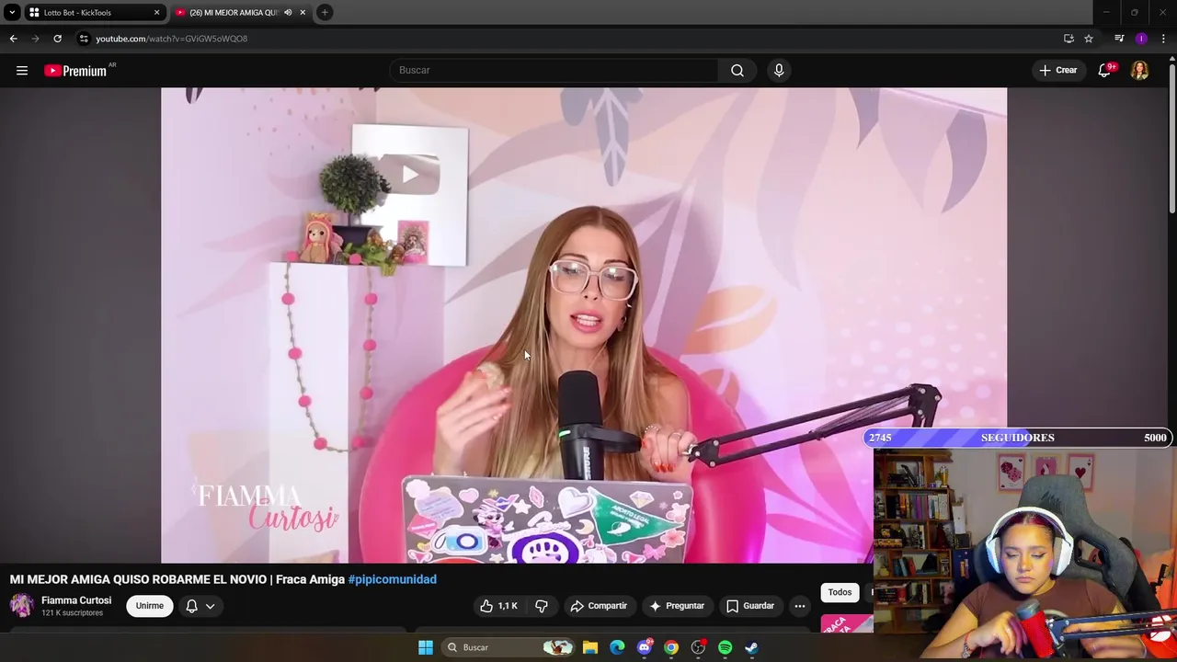Open Discord from taskbar
This screenshot has width=1177, height=662.
[645, 647]
